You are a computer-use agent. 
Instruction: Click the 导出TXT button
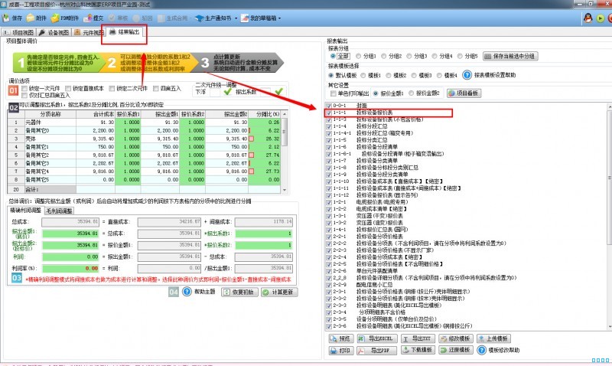[x=417, y=338]
